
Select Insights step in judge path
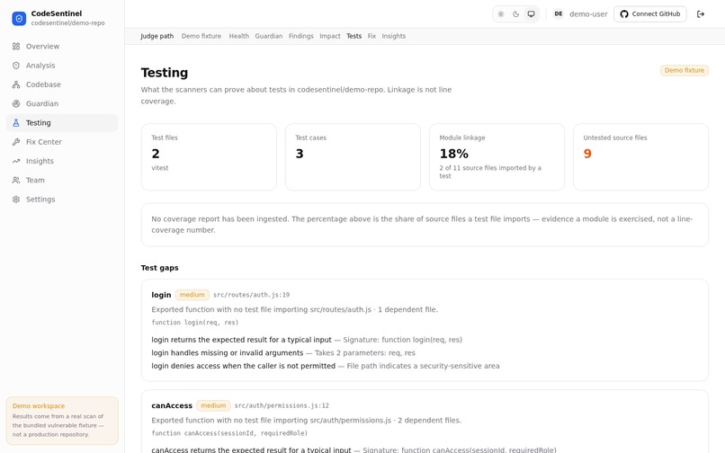tap(393, 36)
